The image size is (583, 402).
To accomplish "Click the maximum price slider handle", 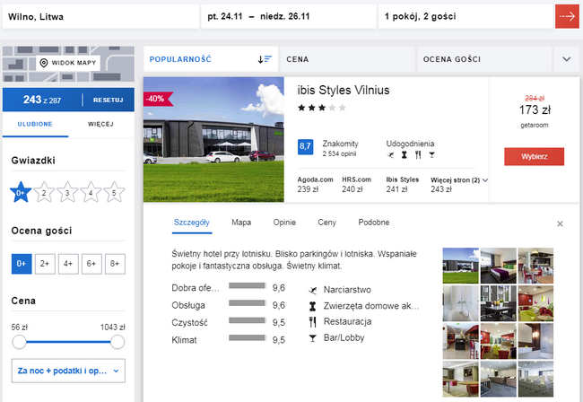I will coord(117,342).
